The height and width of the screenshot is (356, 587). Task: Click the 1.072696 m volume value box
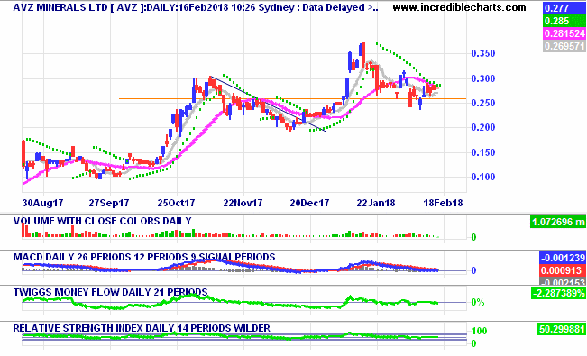coord(558,222)
